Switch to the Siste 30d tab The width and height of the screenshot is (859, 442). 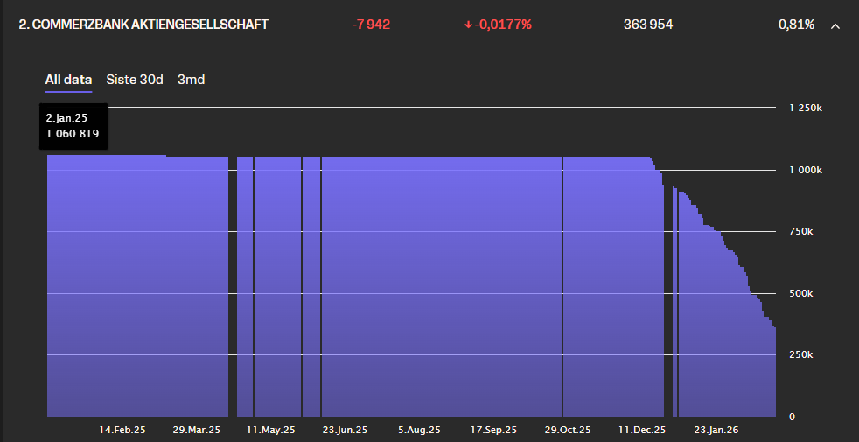coord(135,80)
